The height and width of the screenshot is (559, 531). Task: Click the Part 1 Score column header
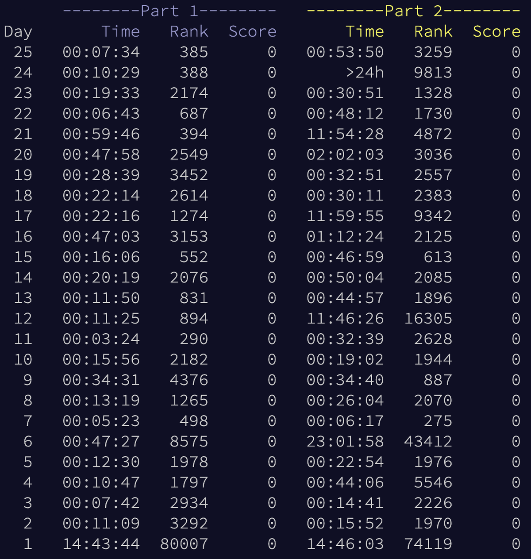pos(252,31)
